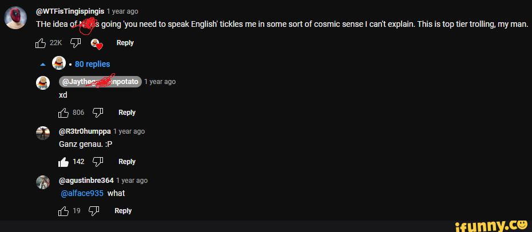Reply to the top comment

pyautogui.click(x=125, y=43)
